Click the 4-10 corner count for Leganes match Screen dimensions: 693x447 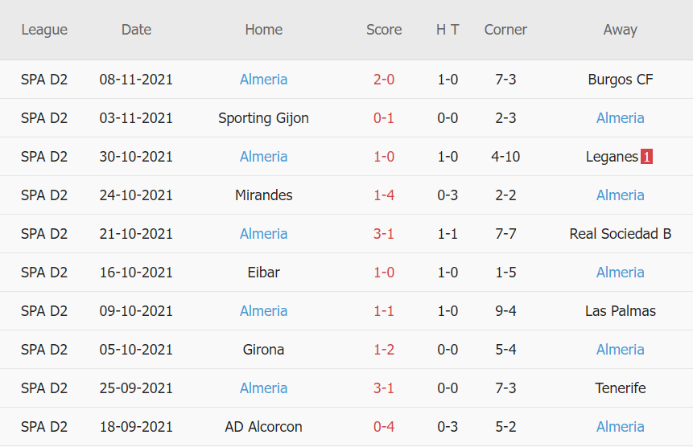point(505,157)
